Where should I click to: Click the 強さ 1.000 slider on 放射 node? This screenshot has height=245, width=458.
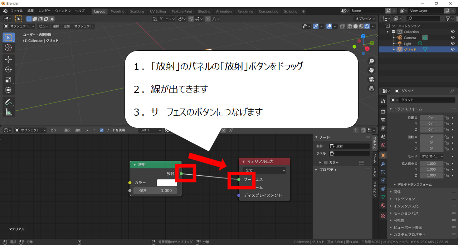pyautogui.click(x=156, y=191)
